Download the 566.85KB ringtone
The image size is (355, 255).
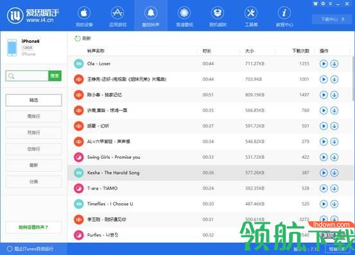tap(334, 110)
